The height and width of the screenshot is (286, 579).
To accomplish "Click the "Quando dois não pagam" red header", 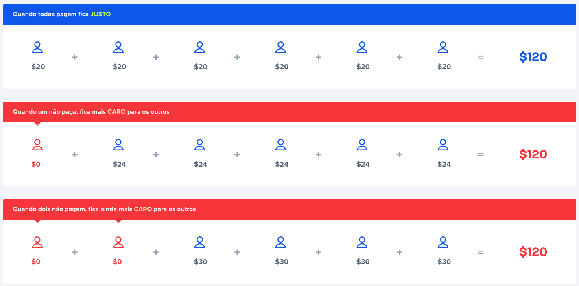I will (104, 209).
